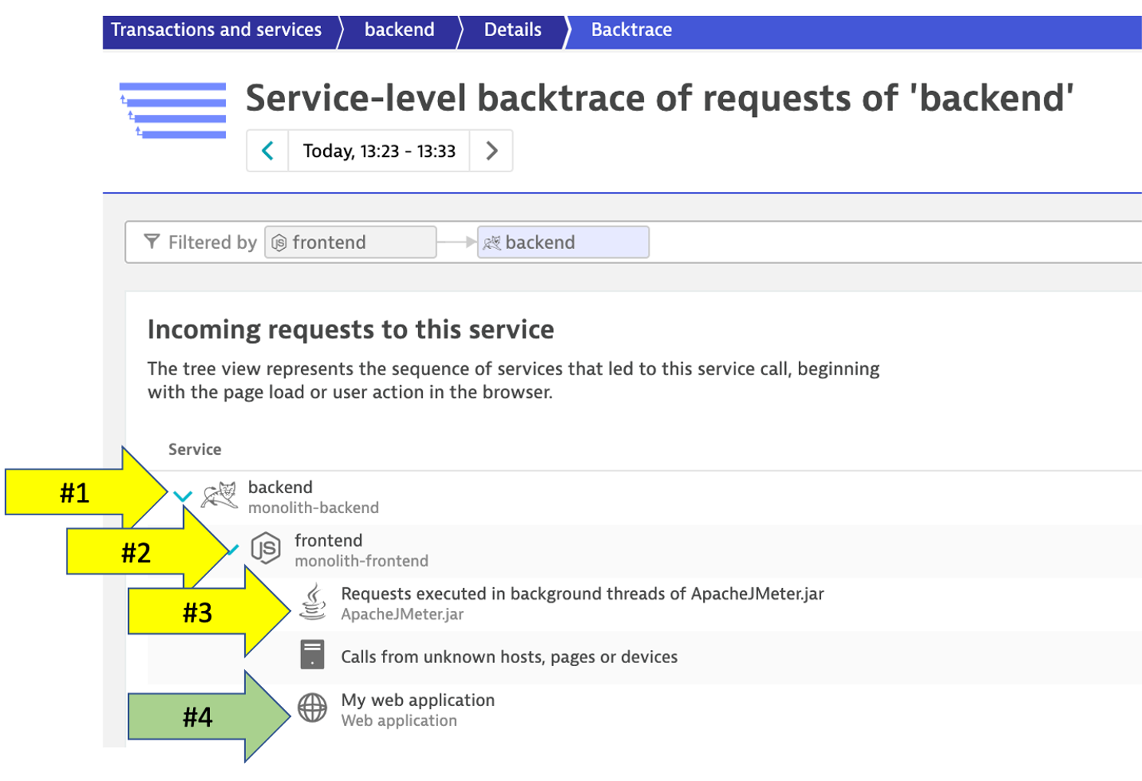The image size is (1142, 781).
Task: Open the 'My web application' entry
Action: [x=417, y=700]
